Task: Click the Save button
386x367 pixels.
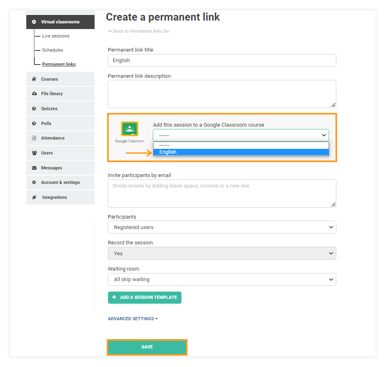Action: pyautogui.click(x=147, y=347)
